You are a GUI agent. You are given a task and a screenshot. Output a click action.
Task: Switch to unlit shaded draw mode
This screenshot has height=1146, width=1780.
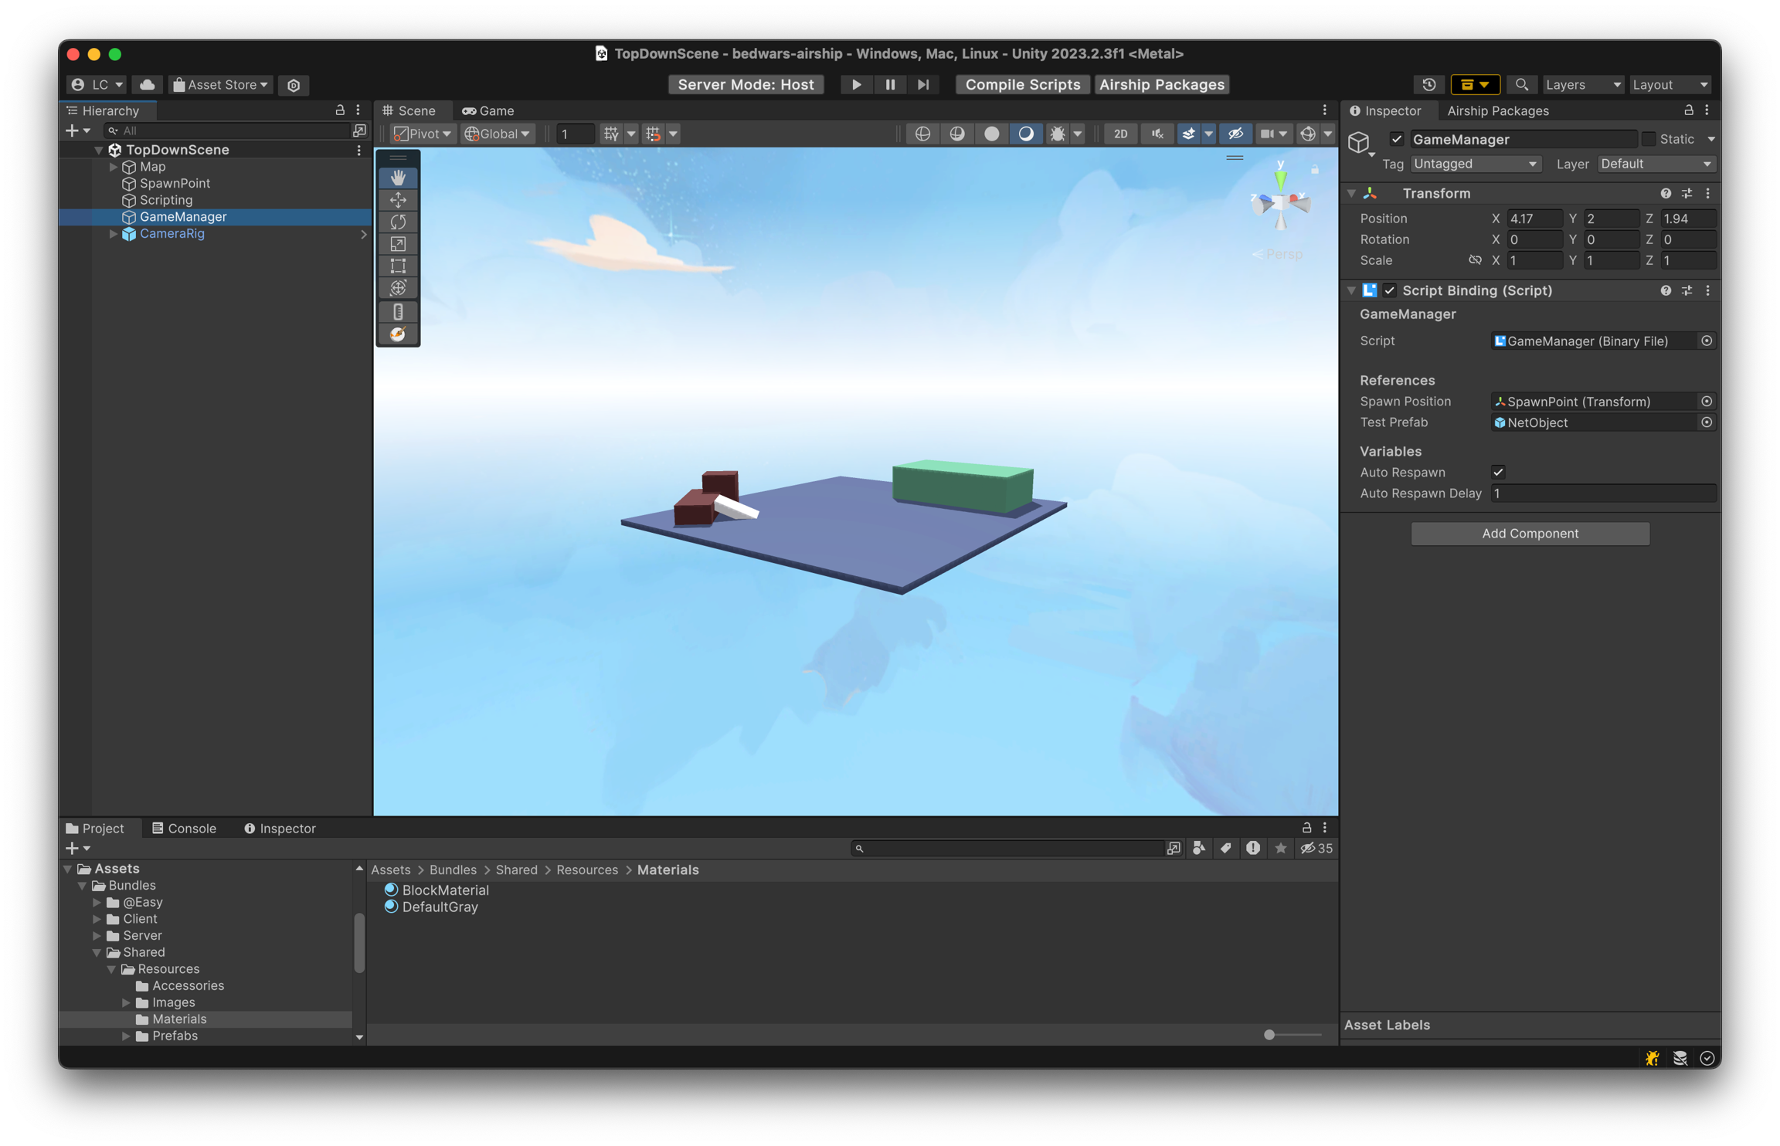pos(991,134)
